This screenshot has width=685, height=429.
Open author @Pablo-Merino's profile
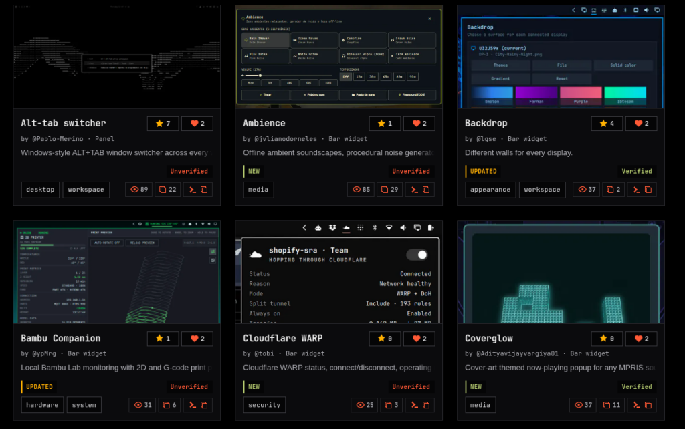[x=58, y=139]
